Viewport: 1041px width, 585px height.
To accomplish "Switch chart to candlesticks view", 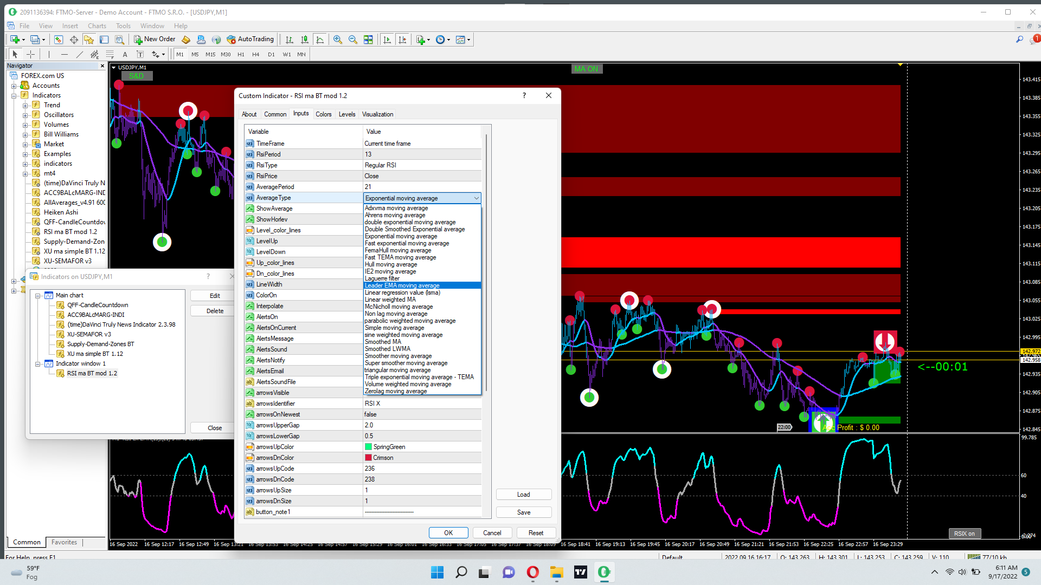I will [x=305, y=40].
